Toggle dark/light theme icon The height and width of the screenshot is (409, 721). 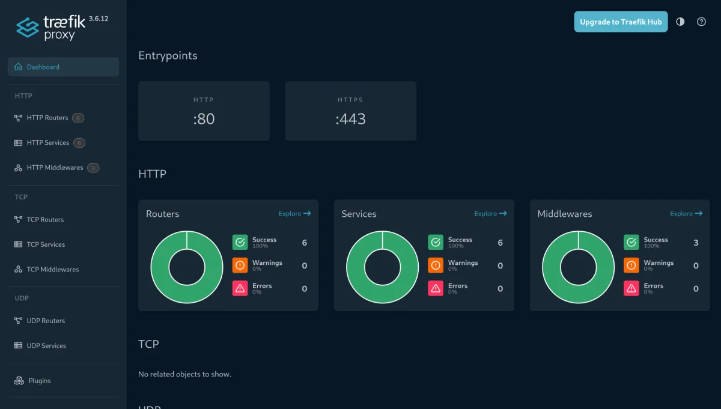[x=680, y=22]
